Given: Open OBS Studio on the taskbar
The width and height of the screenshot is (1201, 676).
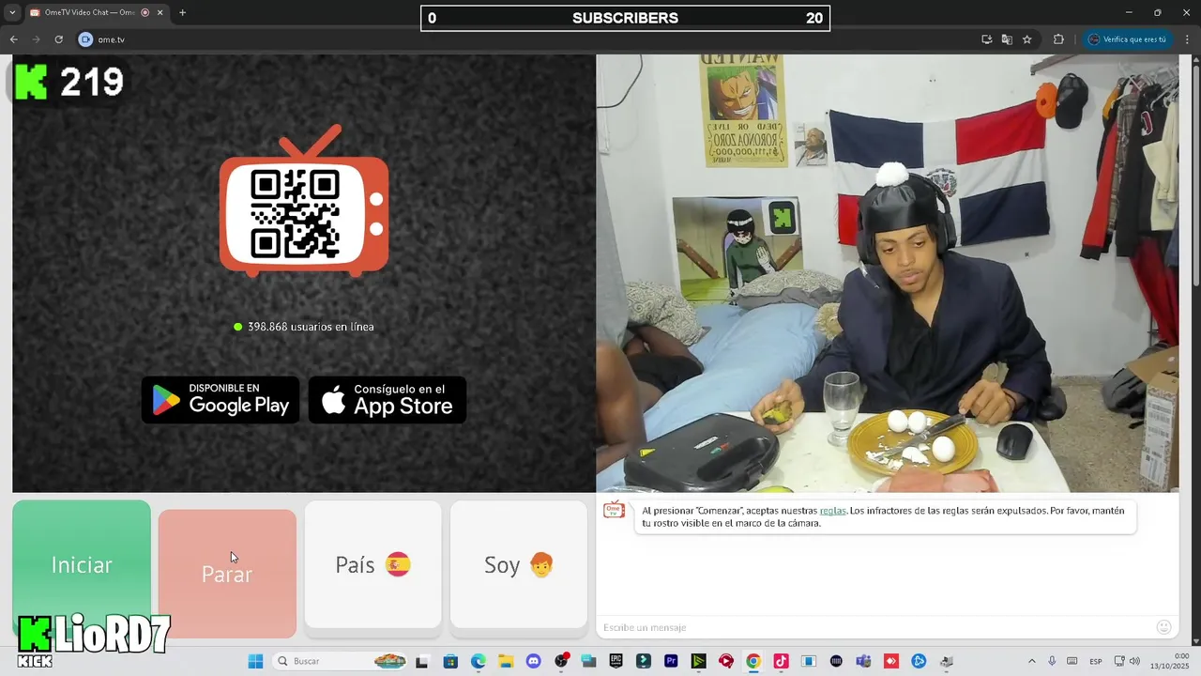Looking at the screenshot, I should 561,661.
